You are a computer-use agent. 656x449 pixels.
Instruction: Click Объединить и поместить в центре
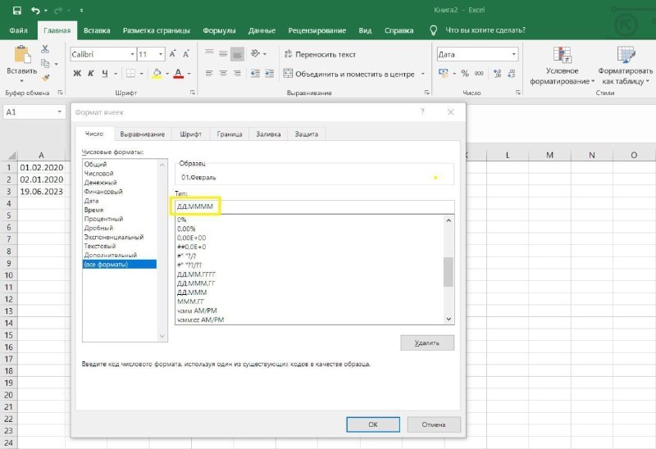click(x=349, y=74)
